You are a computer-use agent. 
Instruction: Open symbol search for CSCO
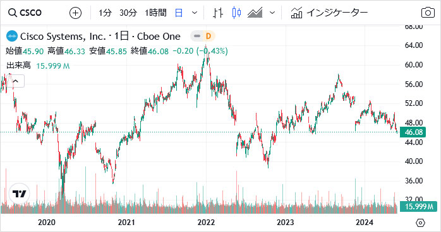tap(25, 13)
